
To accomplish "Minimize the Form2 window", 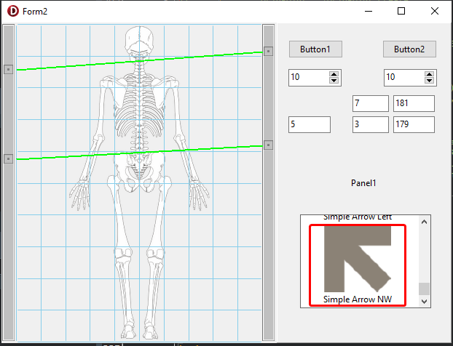I will click(x=369, y=11).
